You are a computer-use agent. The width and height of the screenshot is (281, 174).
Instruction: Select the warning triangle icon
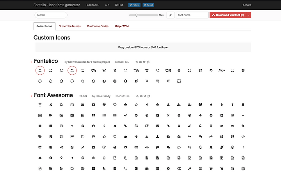40,158
